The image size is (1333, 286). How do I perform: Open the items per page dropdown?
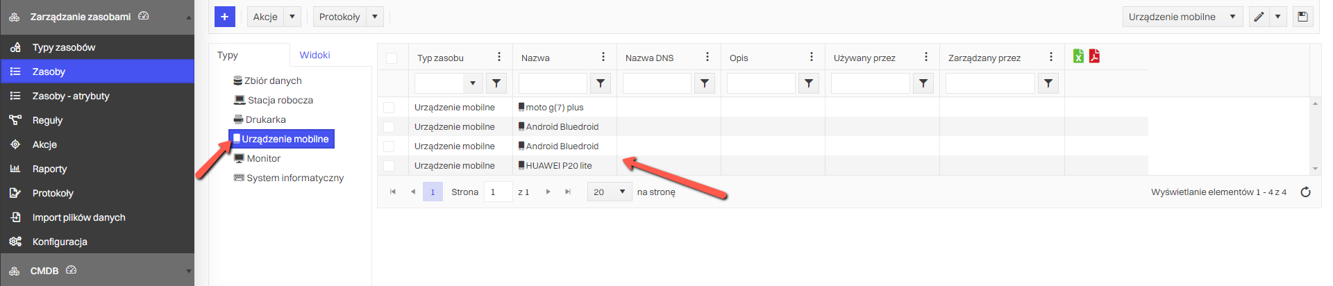(x=608, y=192)
